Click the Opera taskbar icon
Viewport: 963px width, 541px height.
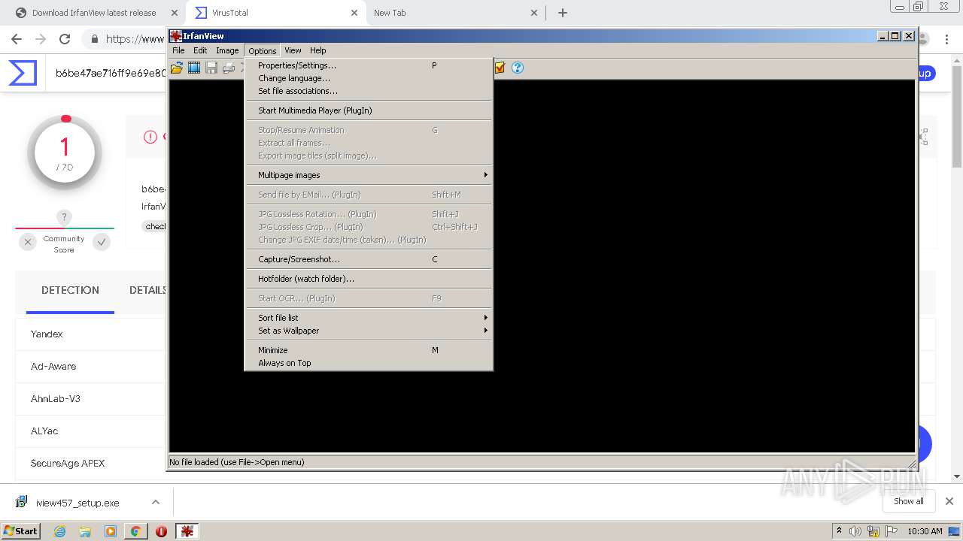coord(161,531)
